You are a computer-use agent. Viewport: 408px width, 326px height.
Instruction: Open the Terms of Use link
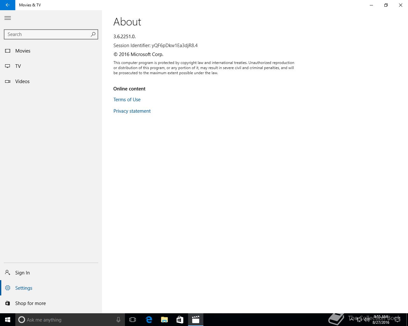(127, 100)
